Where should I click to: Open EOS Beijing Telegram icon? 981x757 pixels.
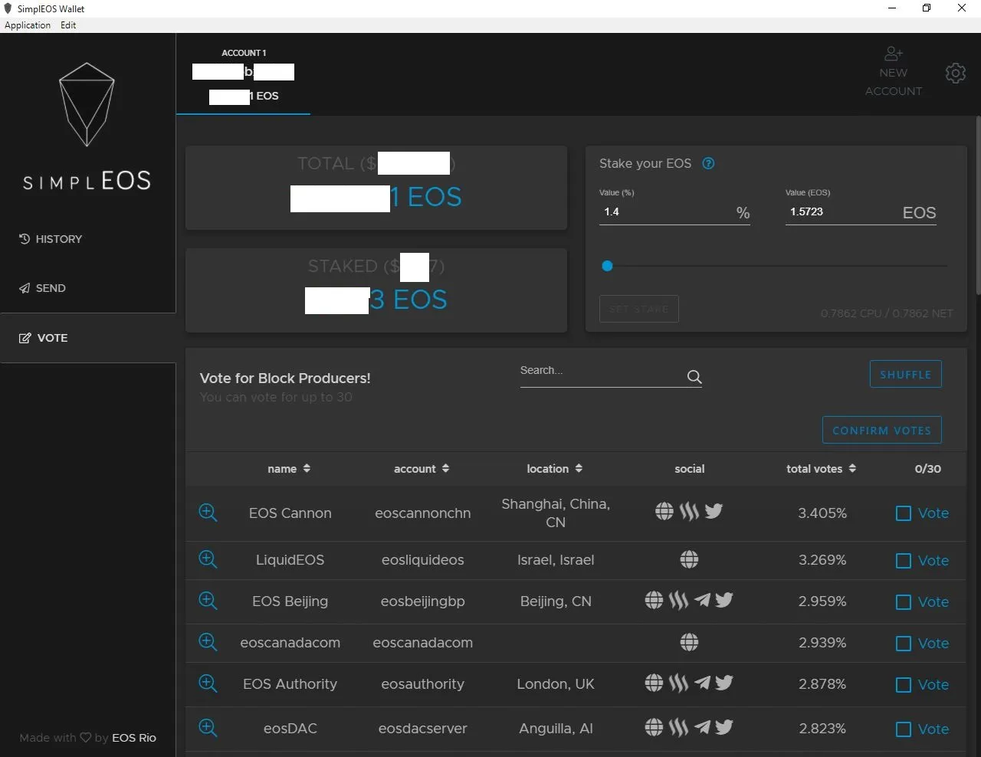702,600
